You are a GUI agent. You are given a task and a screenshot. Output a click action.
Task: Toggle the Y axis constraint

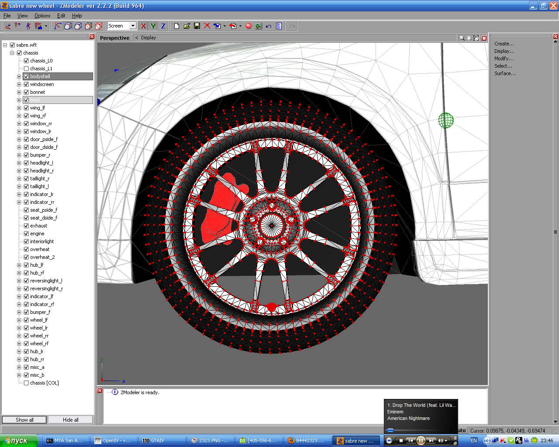tap(153, 26)
